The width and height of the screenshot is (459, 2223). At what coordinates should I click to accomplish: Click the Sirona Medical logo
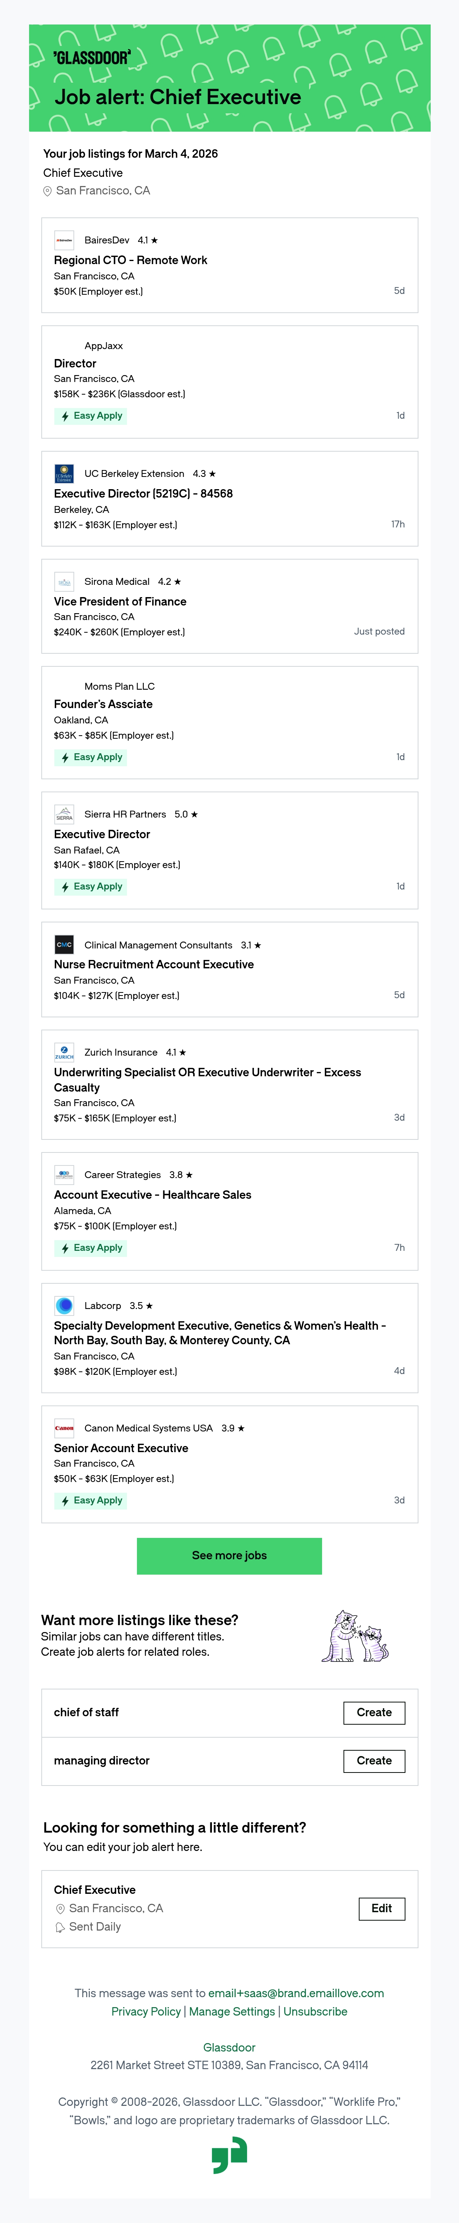point(64,582)
